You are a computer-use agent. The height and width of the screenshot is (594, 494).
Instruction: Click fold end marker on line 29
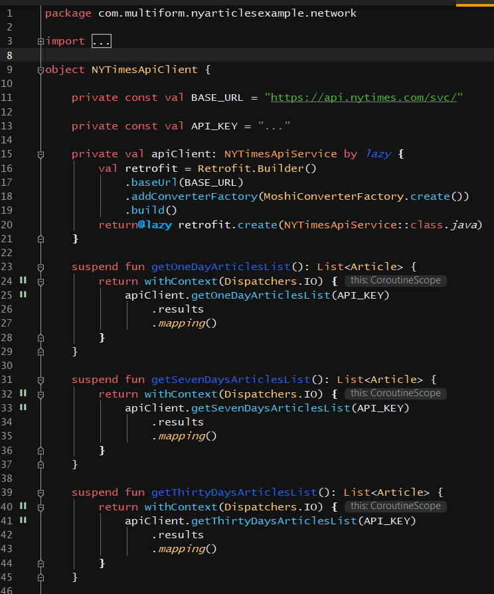[x=41, y=352]
